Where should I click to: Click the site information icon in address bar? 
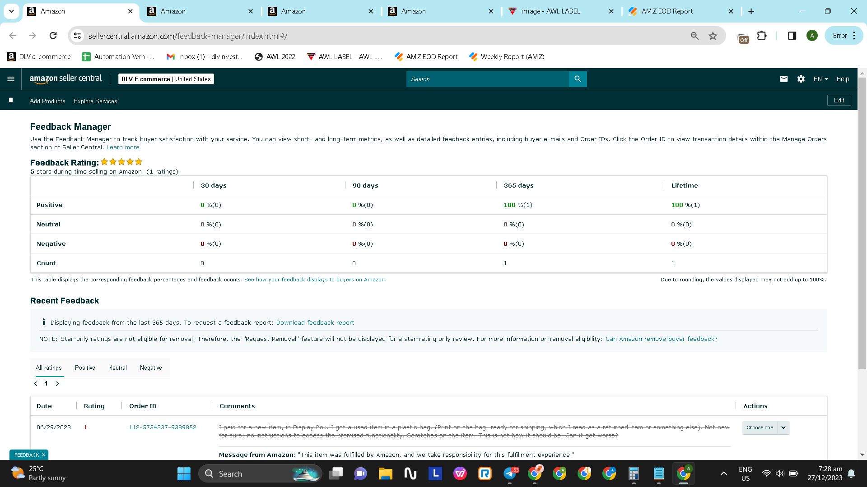point(77,36)
